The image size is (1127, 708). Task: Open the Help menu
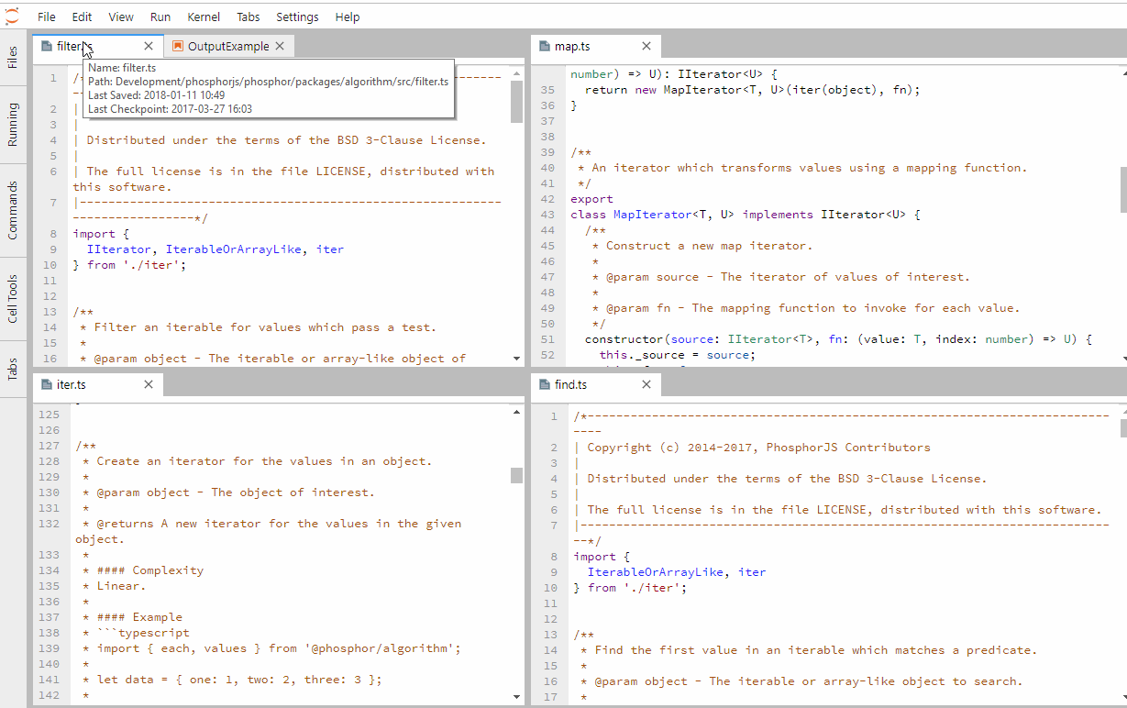coord(348,17)
